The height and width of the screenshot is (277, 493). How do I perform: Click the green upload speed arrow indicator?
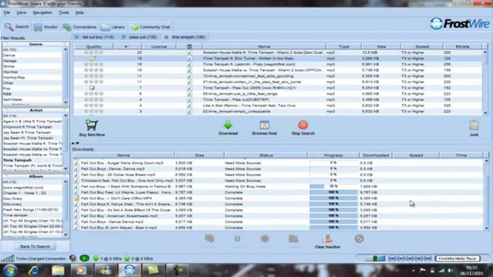click(127, 259)
